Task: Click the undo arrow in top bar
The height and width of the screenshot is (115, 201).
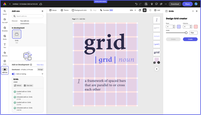Action: 137,4
